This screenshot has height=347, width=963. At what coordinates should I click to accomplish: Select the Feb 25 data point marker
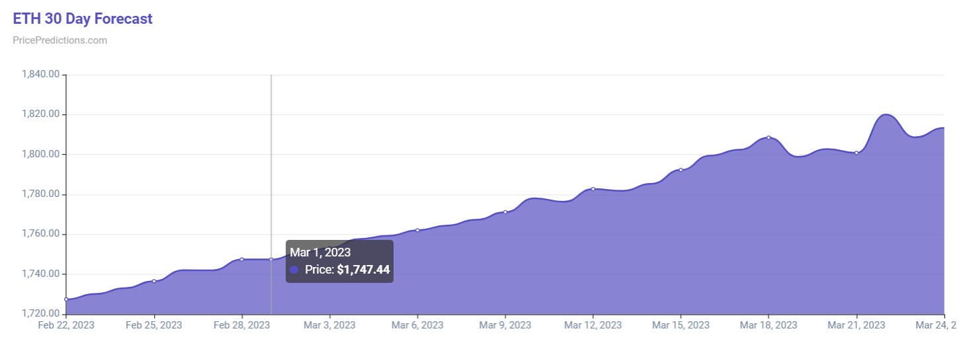(x=154, y=281)
